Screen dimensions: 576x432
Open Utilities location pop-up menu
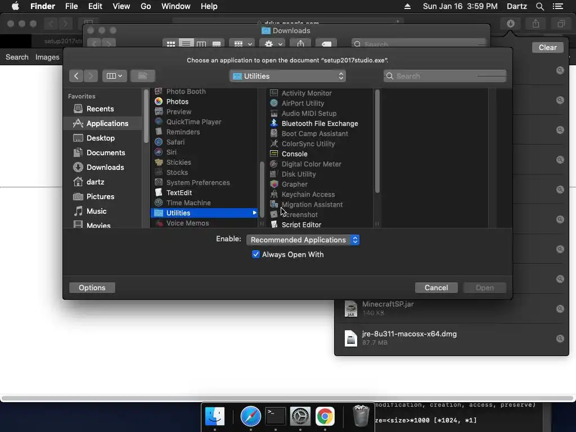287,76
